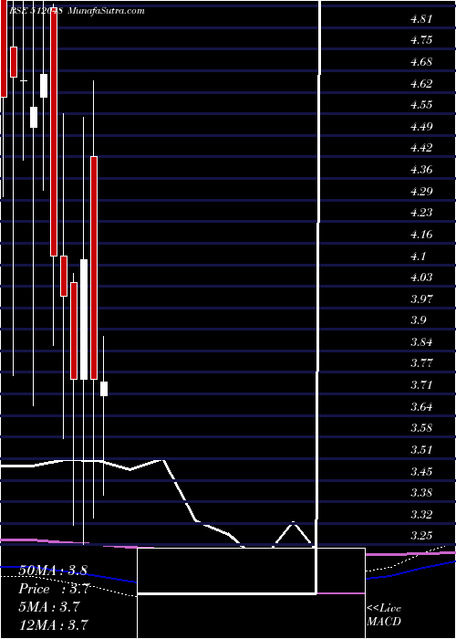Select the 4.1 price level label
The width and height of the screenshot is (456, 639).
tap(419, 256)
